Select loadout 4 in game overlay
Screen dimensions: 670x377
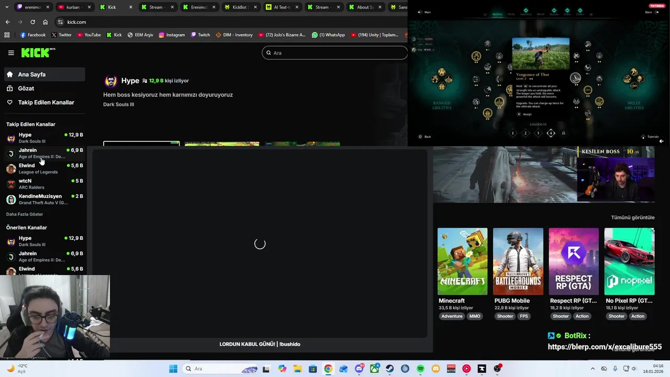pyautogui.click(x=551, y=133)
